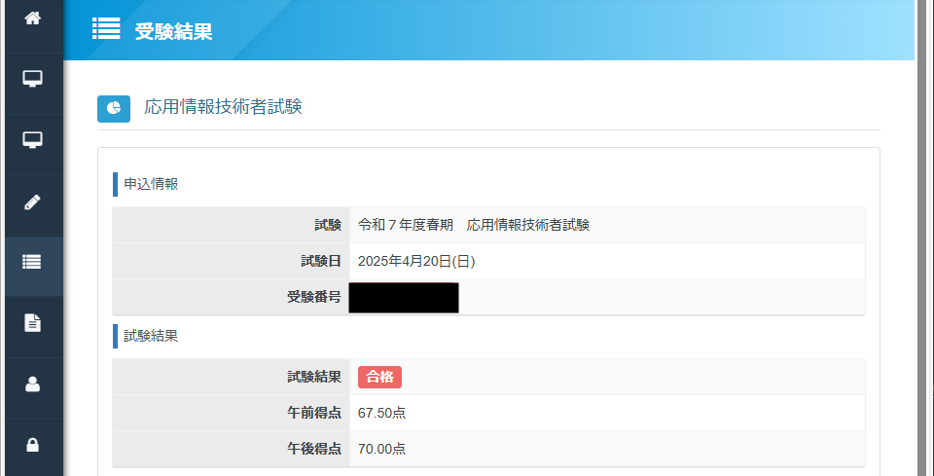Viewport: 934px width, 476px height.
Task: Select the 令和７年度春期 応用情報技術者試験 value
Action: click(x=474, y=225)
